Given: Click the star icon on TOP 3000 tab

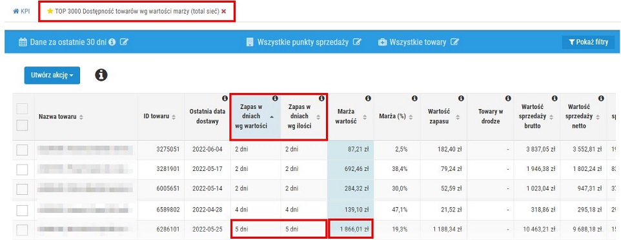Looking at the screenshot, I should (50, 11).
